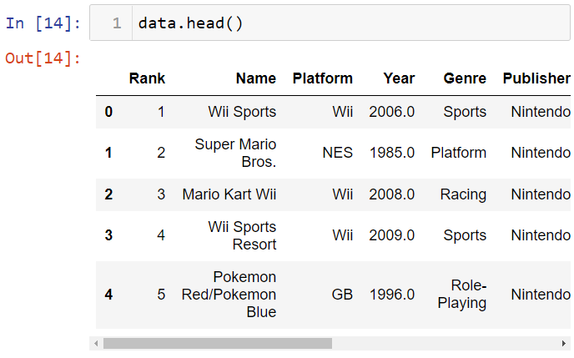The image size is (574, 358).
Task: Click the Name column header
Action: pos(256,78)
